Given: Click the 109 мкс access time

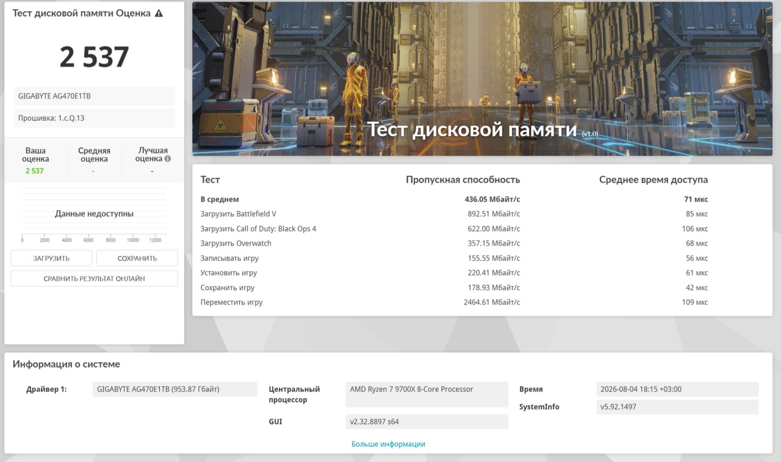Looking at the screenshot, I should (x=695, y=302).
